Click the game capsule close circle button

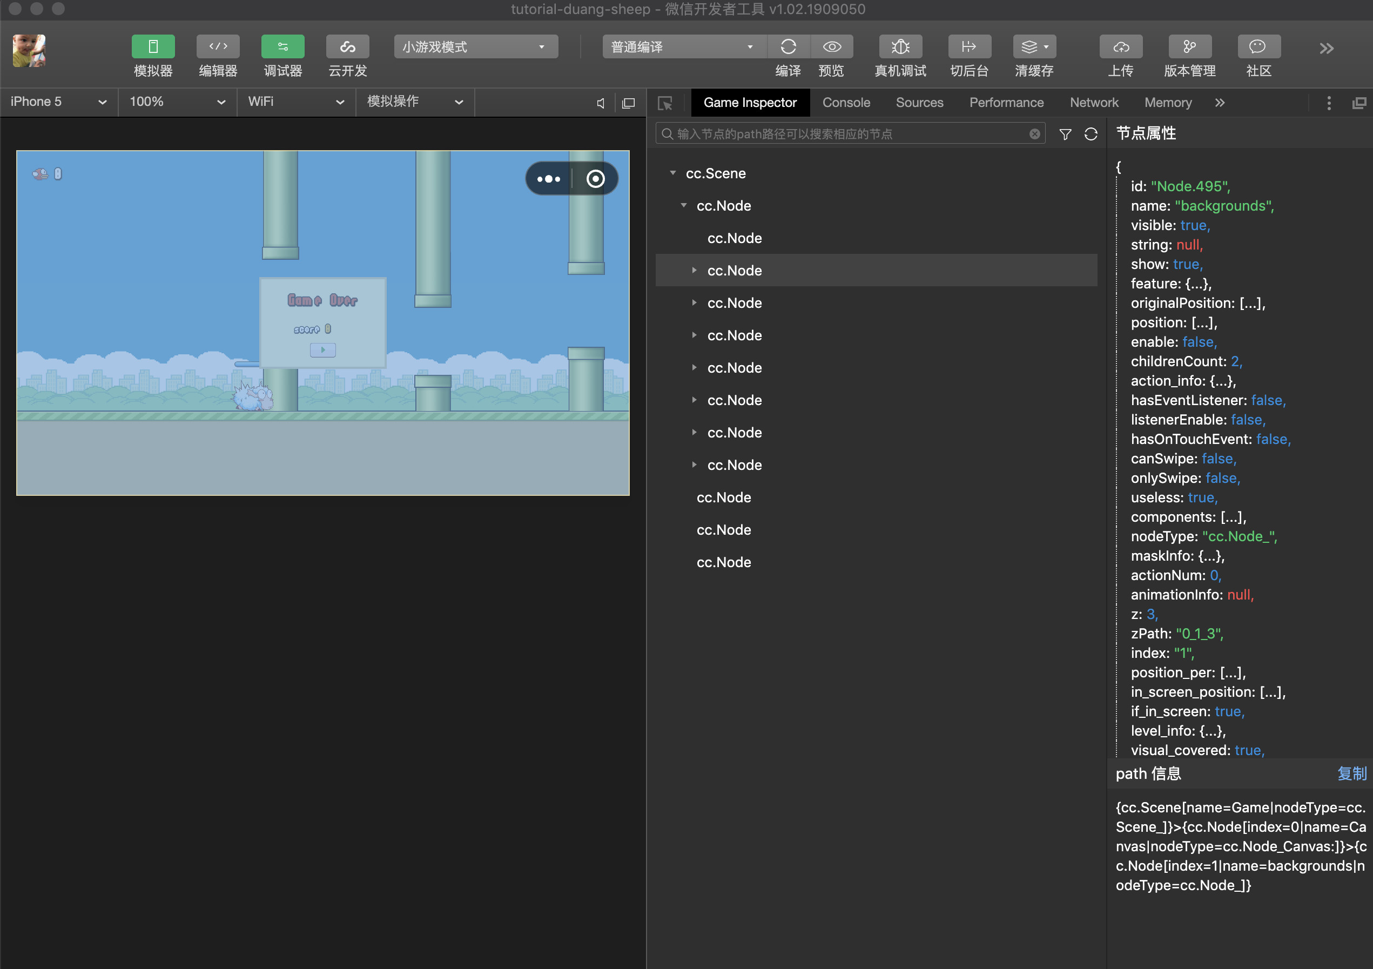pos(596,179)
